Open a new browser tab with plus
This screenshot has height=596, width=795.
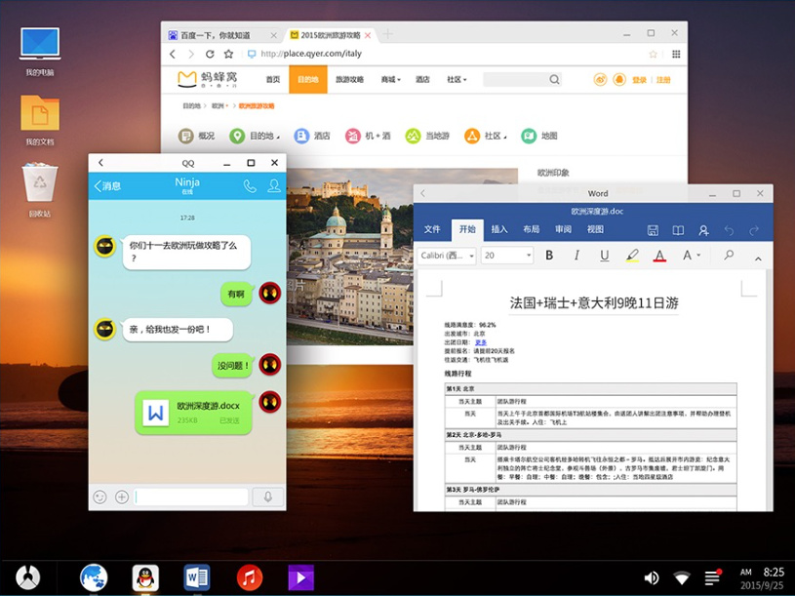click(x=388, y=34)
